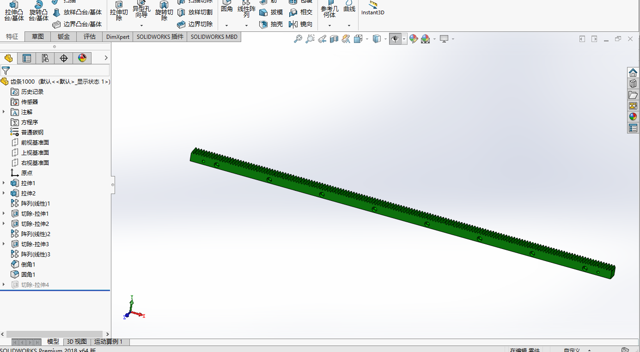Viewport: 640px width, 352px height.
Task: Expand the 拉伸1 feature node
Action: click(x=4, y=183)
